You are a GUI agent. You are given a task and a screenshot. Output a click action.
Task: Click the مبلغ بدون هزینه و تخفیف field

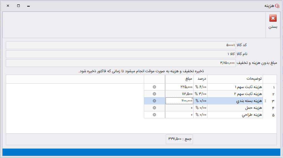coord(121,63)
